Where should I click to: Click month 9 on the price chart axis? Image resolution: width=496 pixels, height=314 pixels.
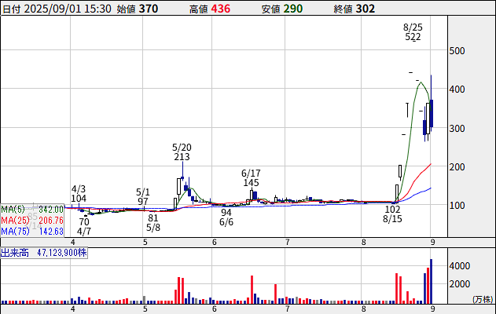(433, 243)
